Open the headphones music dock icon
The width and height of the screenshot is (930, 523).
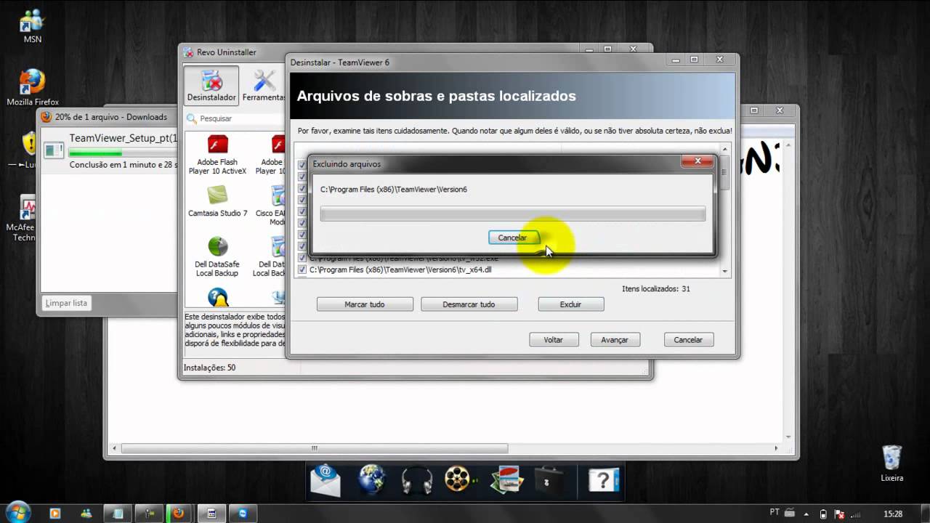click(416, 480)
